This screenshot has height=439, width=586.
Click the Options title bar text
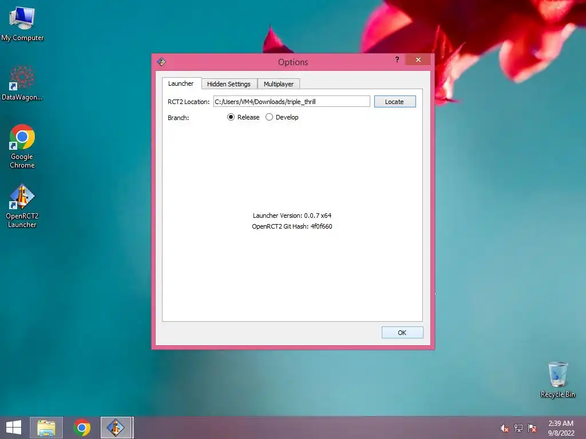tap(293, 62)
